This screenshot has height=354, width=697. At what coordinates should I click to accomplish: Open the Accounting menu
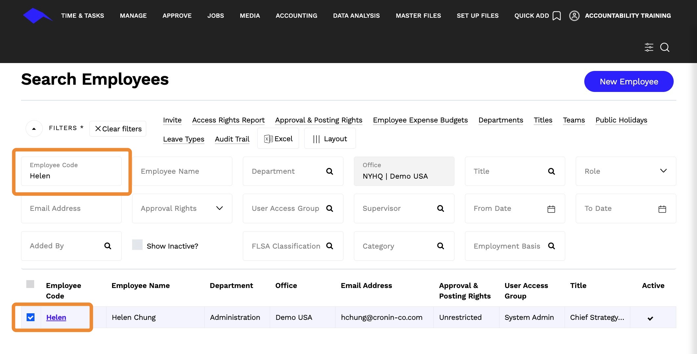click(296, 15)
